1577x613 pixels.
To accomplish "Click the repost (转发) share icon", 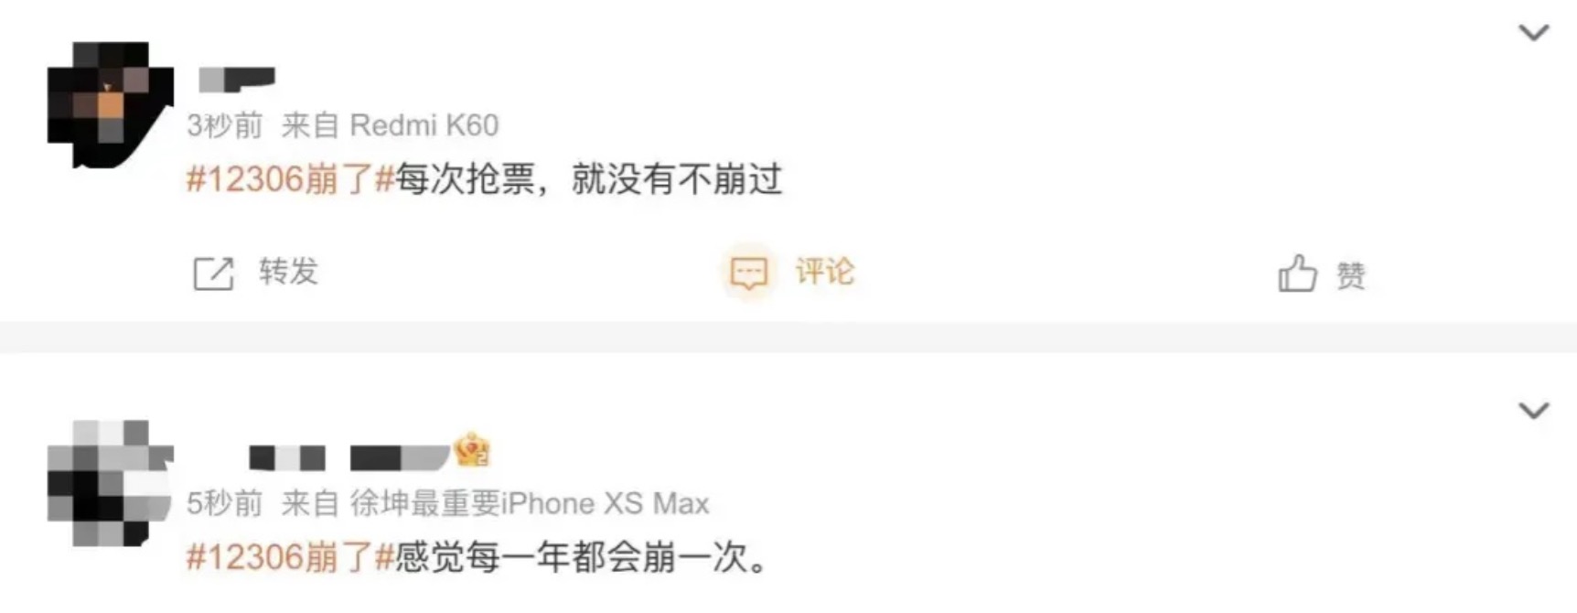I will click(x=214, y=274).
